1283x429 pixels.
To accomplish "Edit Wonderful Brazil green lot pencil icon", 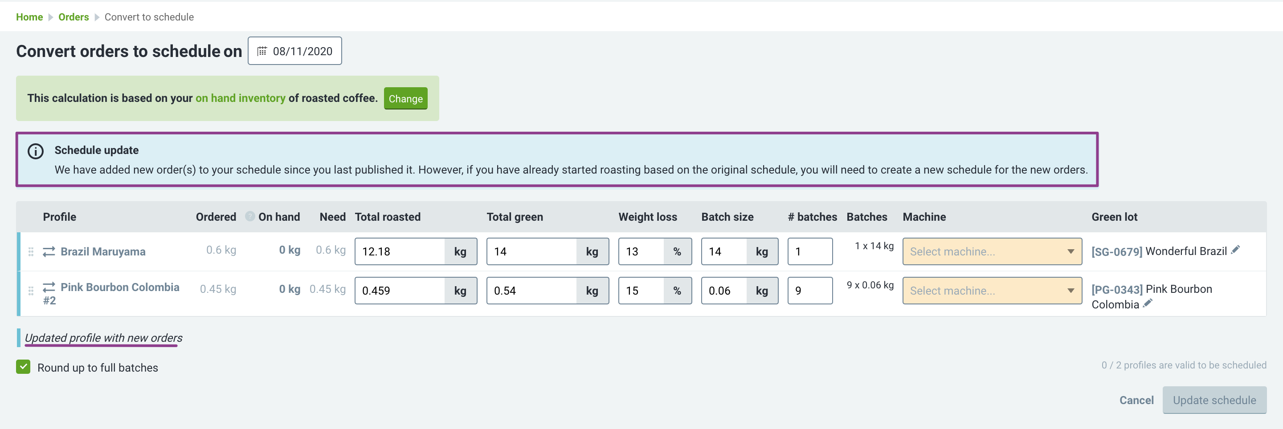I will (1236, 250).
